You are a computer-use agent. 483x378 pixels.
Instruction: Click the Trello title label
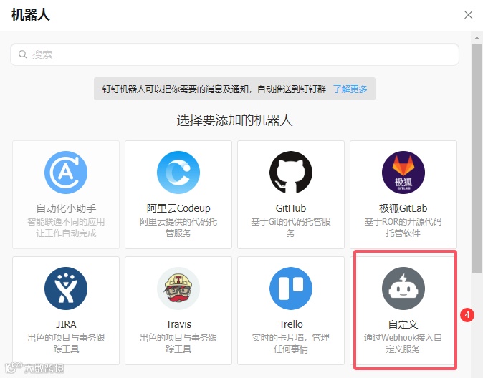pos(291,324)
